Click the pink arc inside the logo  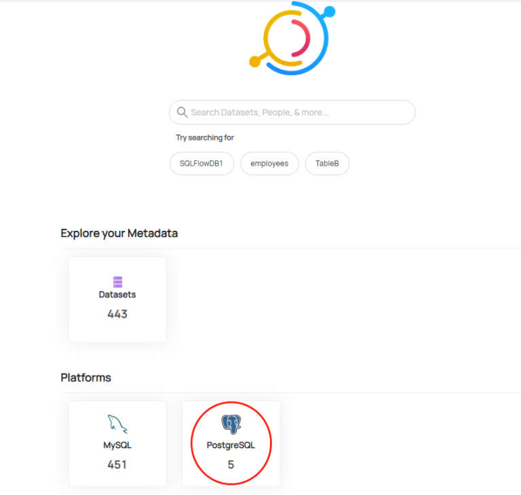pos(305,38)
